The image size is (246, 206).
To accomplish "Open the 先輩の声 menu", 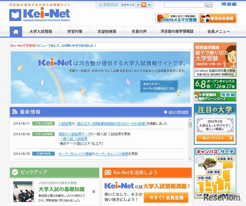I will point(139,32).
